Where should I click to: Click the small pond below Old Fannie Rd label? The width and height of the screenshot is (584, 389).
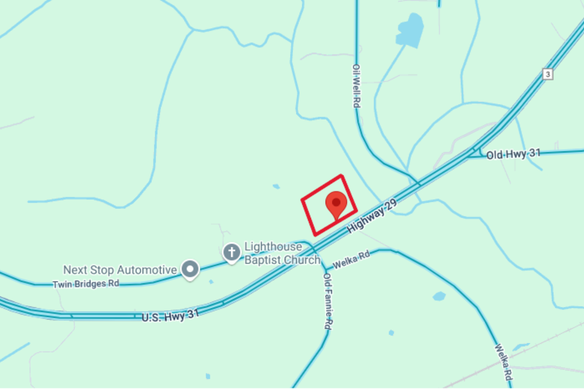[x=391, y=333]
